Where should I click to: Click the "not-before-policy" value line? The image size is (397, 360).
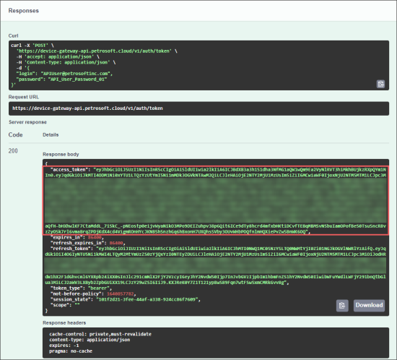click(93, 293)
